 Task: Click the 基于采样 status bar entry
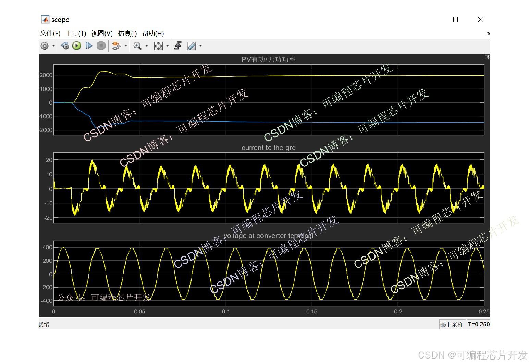pos(452,324)
